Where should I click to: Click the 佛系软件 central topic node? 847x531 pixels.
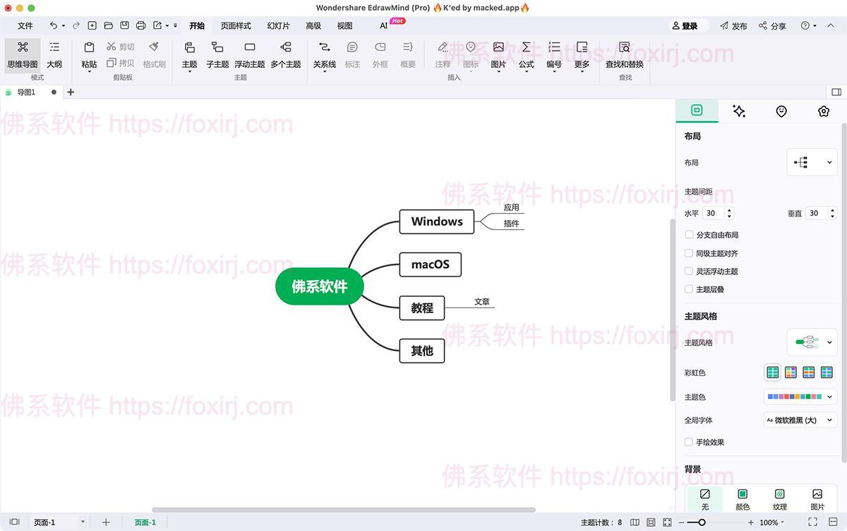(319, 286)
